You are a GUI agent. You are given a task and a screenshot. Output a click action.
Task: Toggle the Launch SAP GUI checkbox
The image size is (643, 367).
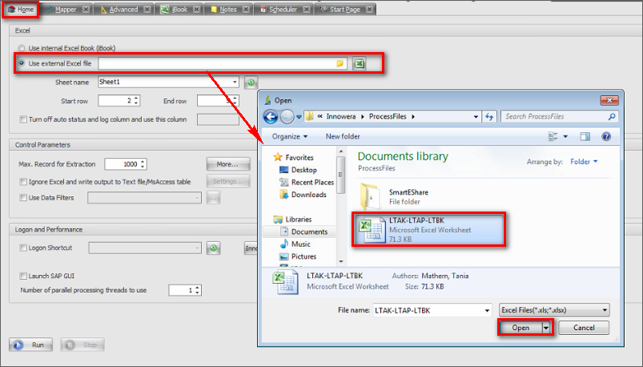coord(23,276)
